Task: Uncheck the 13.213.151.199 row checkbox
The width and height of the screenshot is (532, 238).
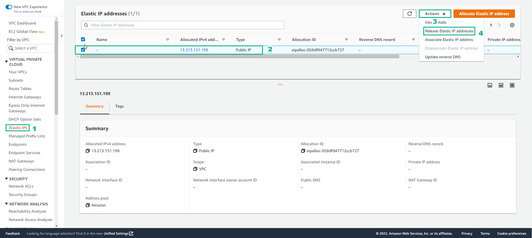Action: point(83,50)
